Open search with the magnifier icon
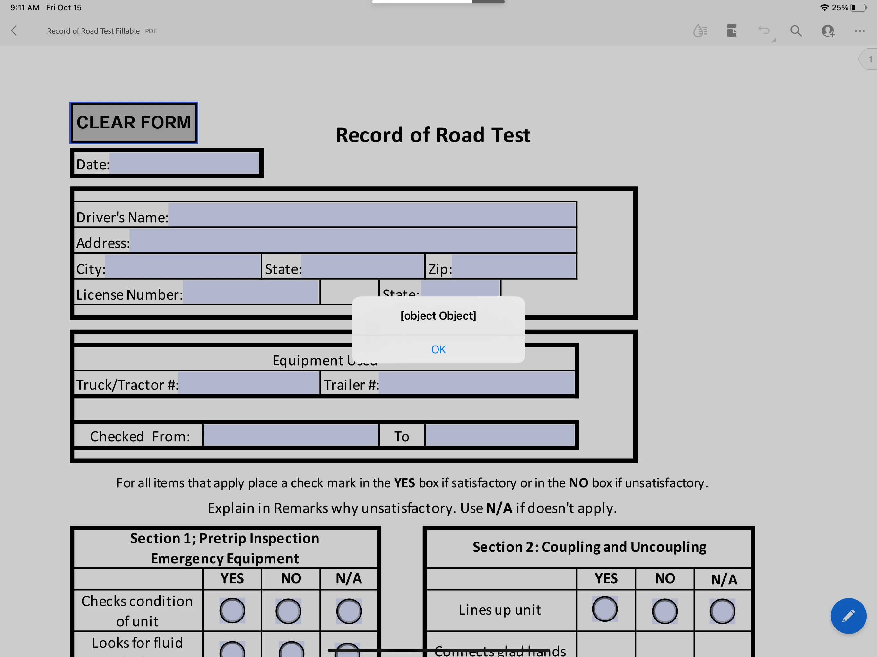This screenshot has height=657, width=877. click(x=795, y=30)
